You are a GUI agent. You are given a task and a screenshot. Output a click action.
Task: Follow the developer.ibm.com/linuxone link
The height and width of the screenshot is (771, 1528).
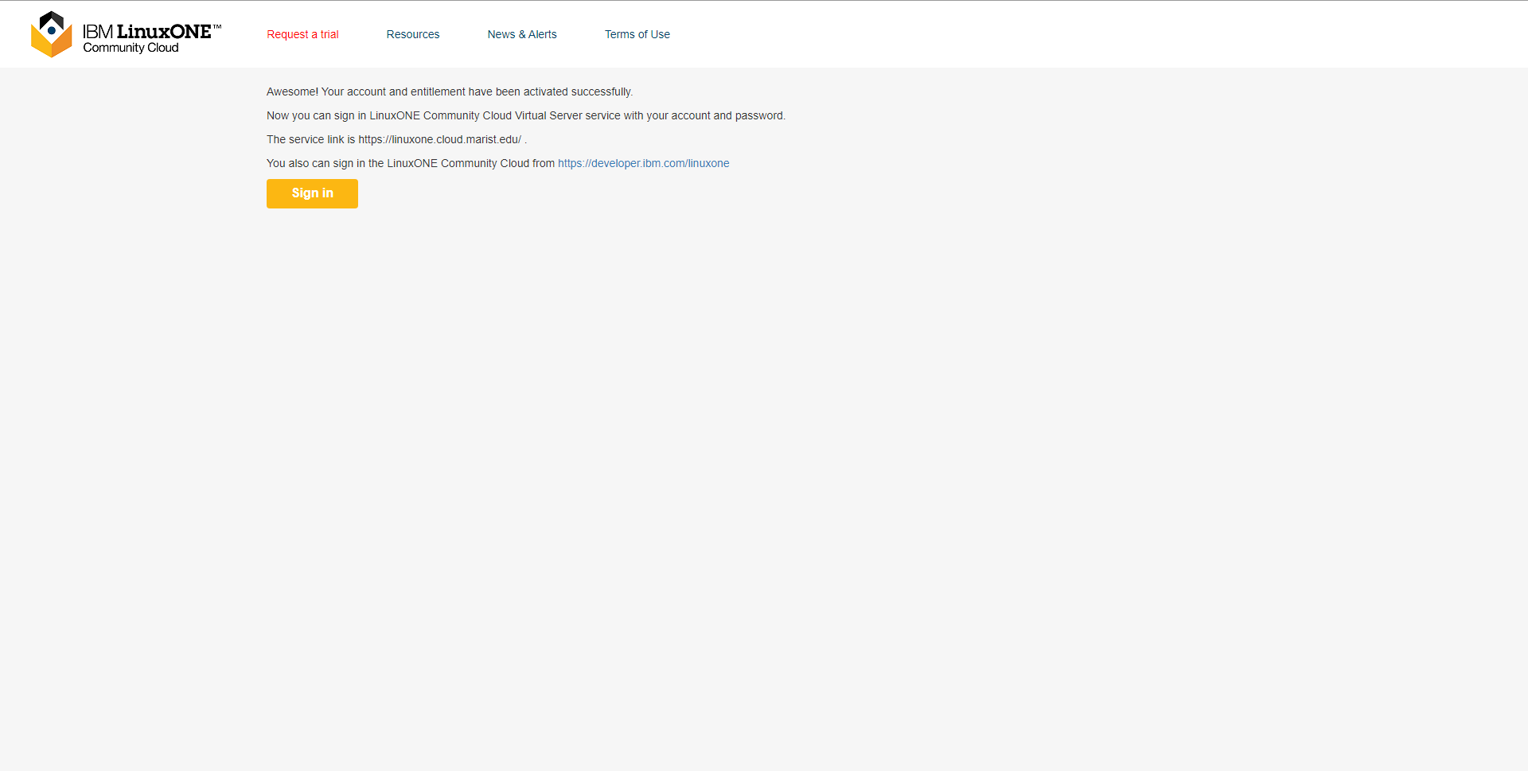point(643,163)
